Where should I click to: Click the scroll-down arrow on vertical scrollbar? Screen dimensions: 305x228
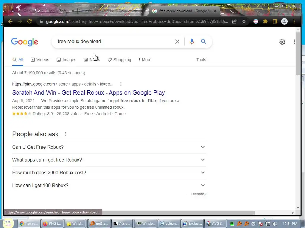(298, 208)
